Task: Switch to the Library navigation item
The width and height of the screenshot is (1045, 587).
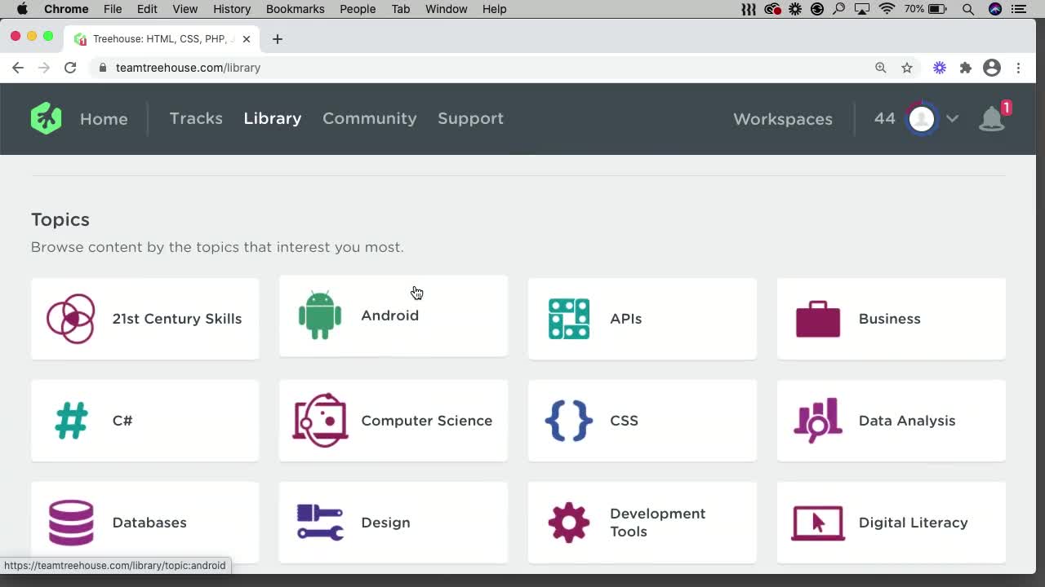Action: [272, 118]
